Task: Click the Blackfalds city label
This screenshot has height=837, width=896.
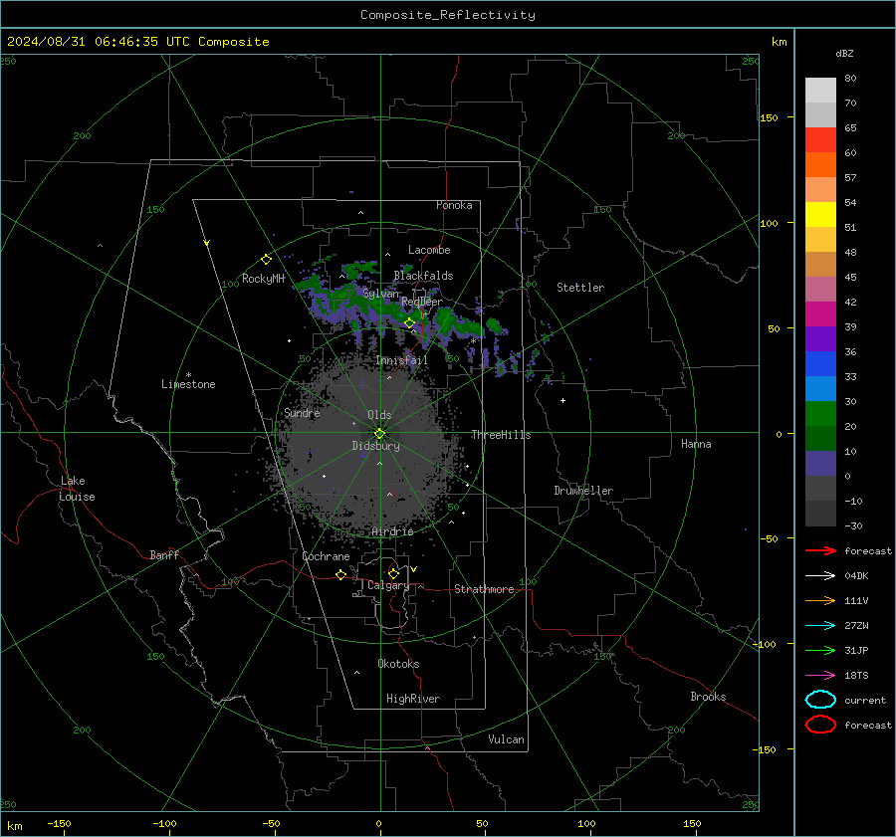Action: (x=423, y=276)
